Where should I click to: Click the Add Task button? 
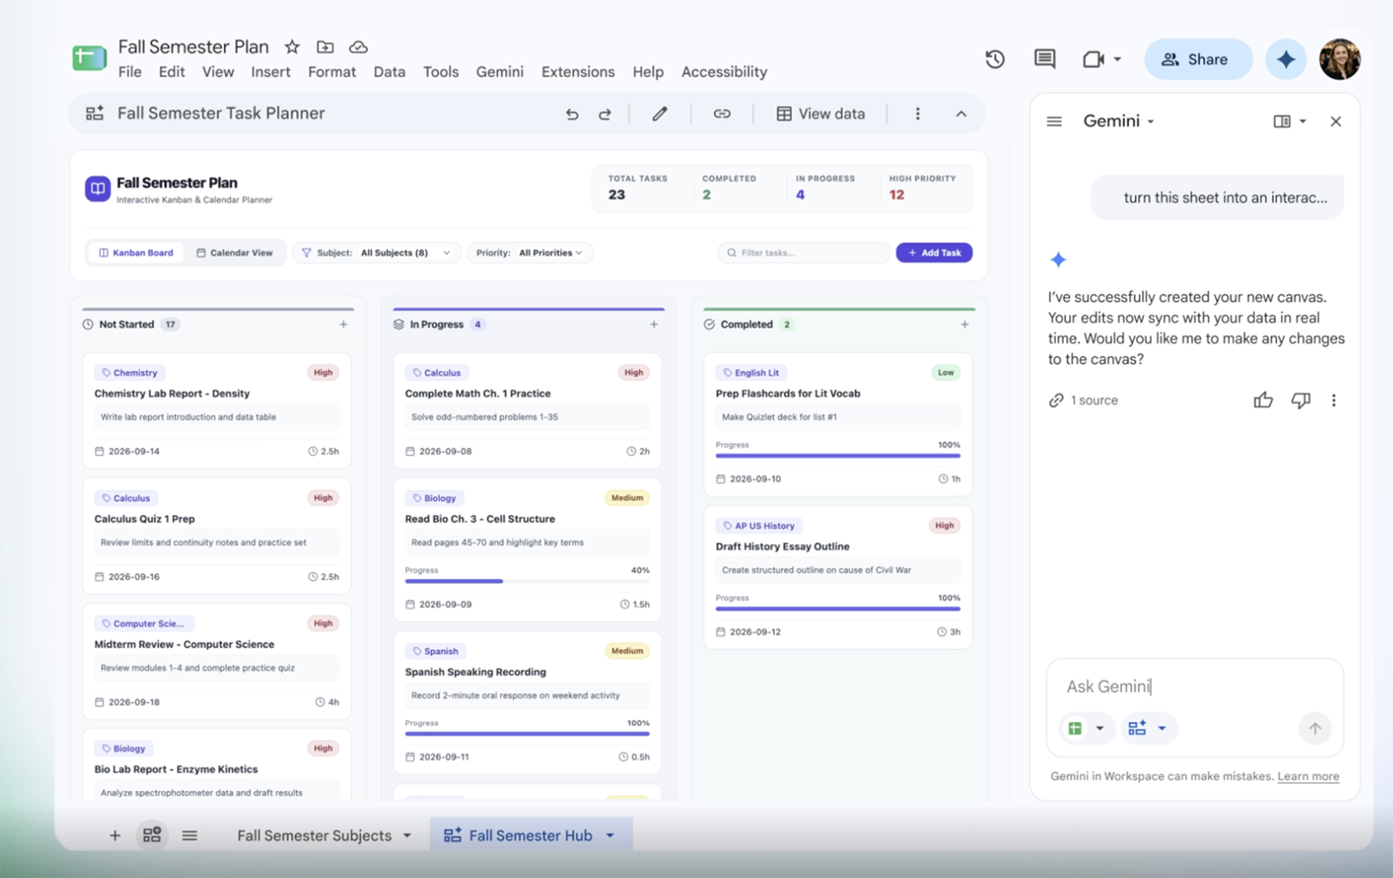[934, 253]
